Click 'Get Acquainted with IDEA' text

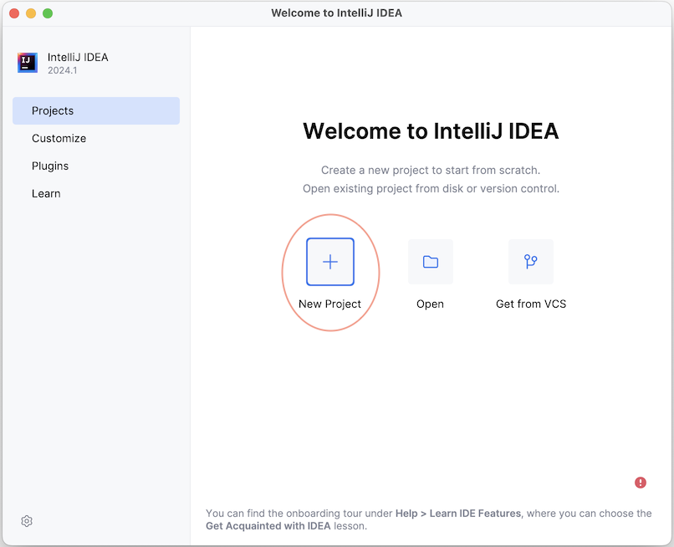(x=268, y=526)
